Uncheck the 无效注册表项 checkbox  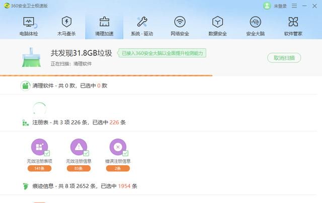point(47,153)
